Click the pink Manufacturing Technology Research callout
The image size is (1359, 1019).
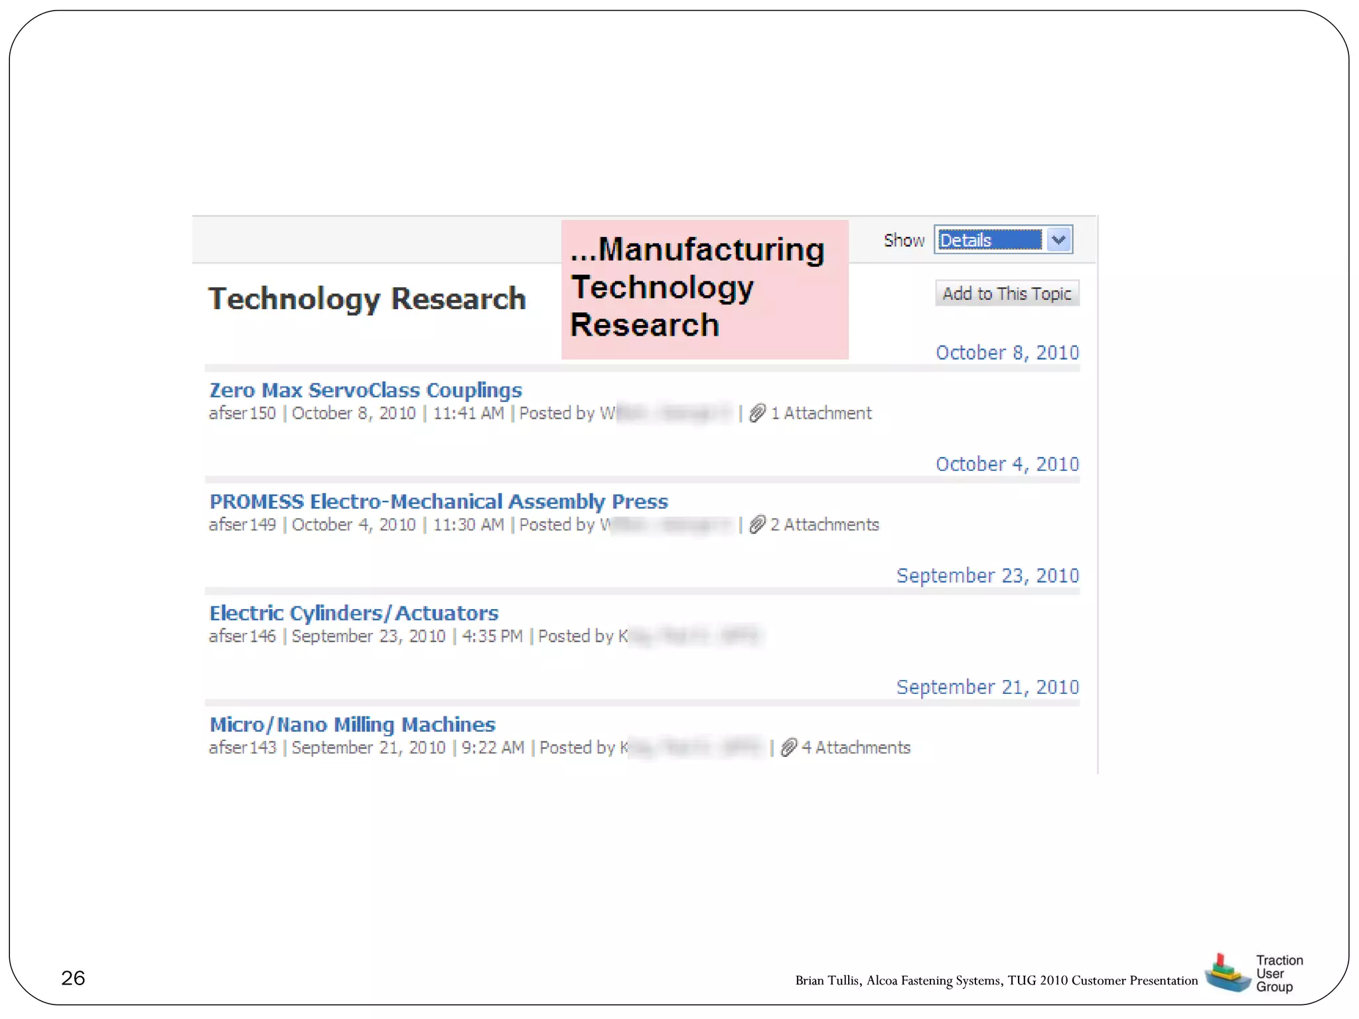(x=705, y=289)
